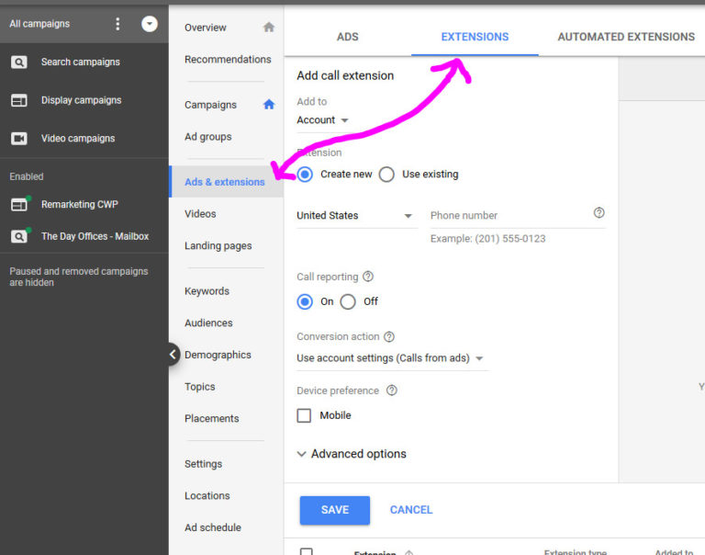
Task: Open the United States country dropdown
Action: 355,216
